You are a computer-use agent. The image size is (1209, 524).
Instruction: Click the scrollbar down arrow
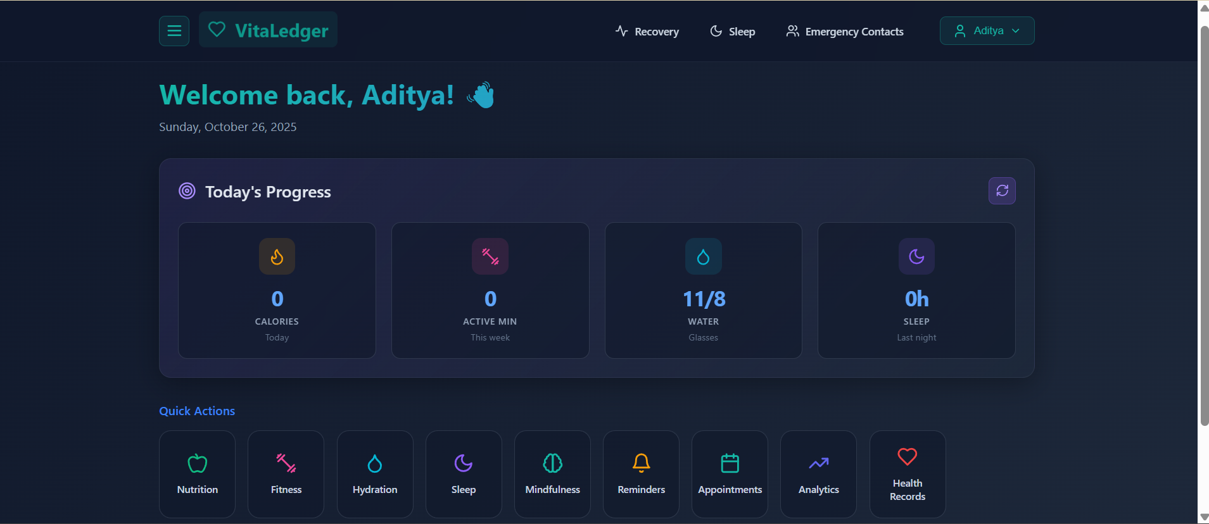click(1204, 517)
